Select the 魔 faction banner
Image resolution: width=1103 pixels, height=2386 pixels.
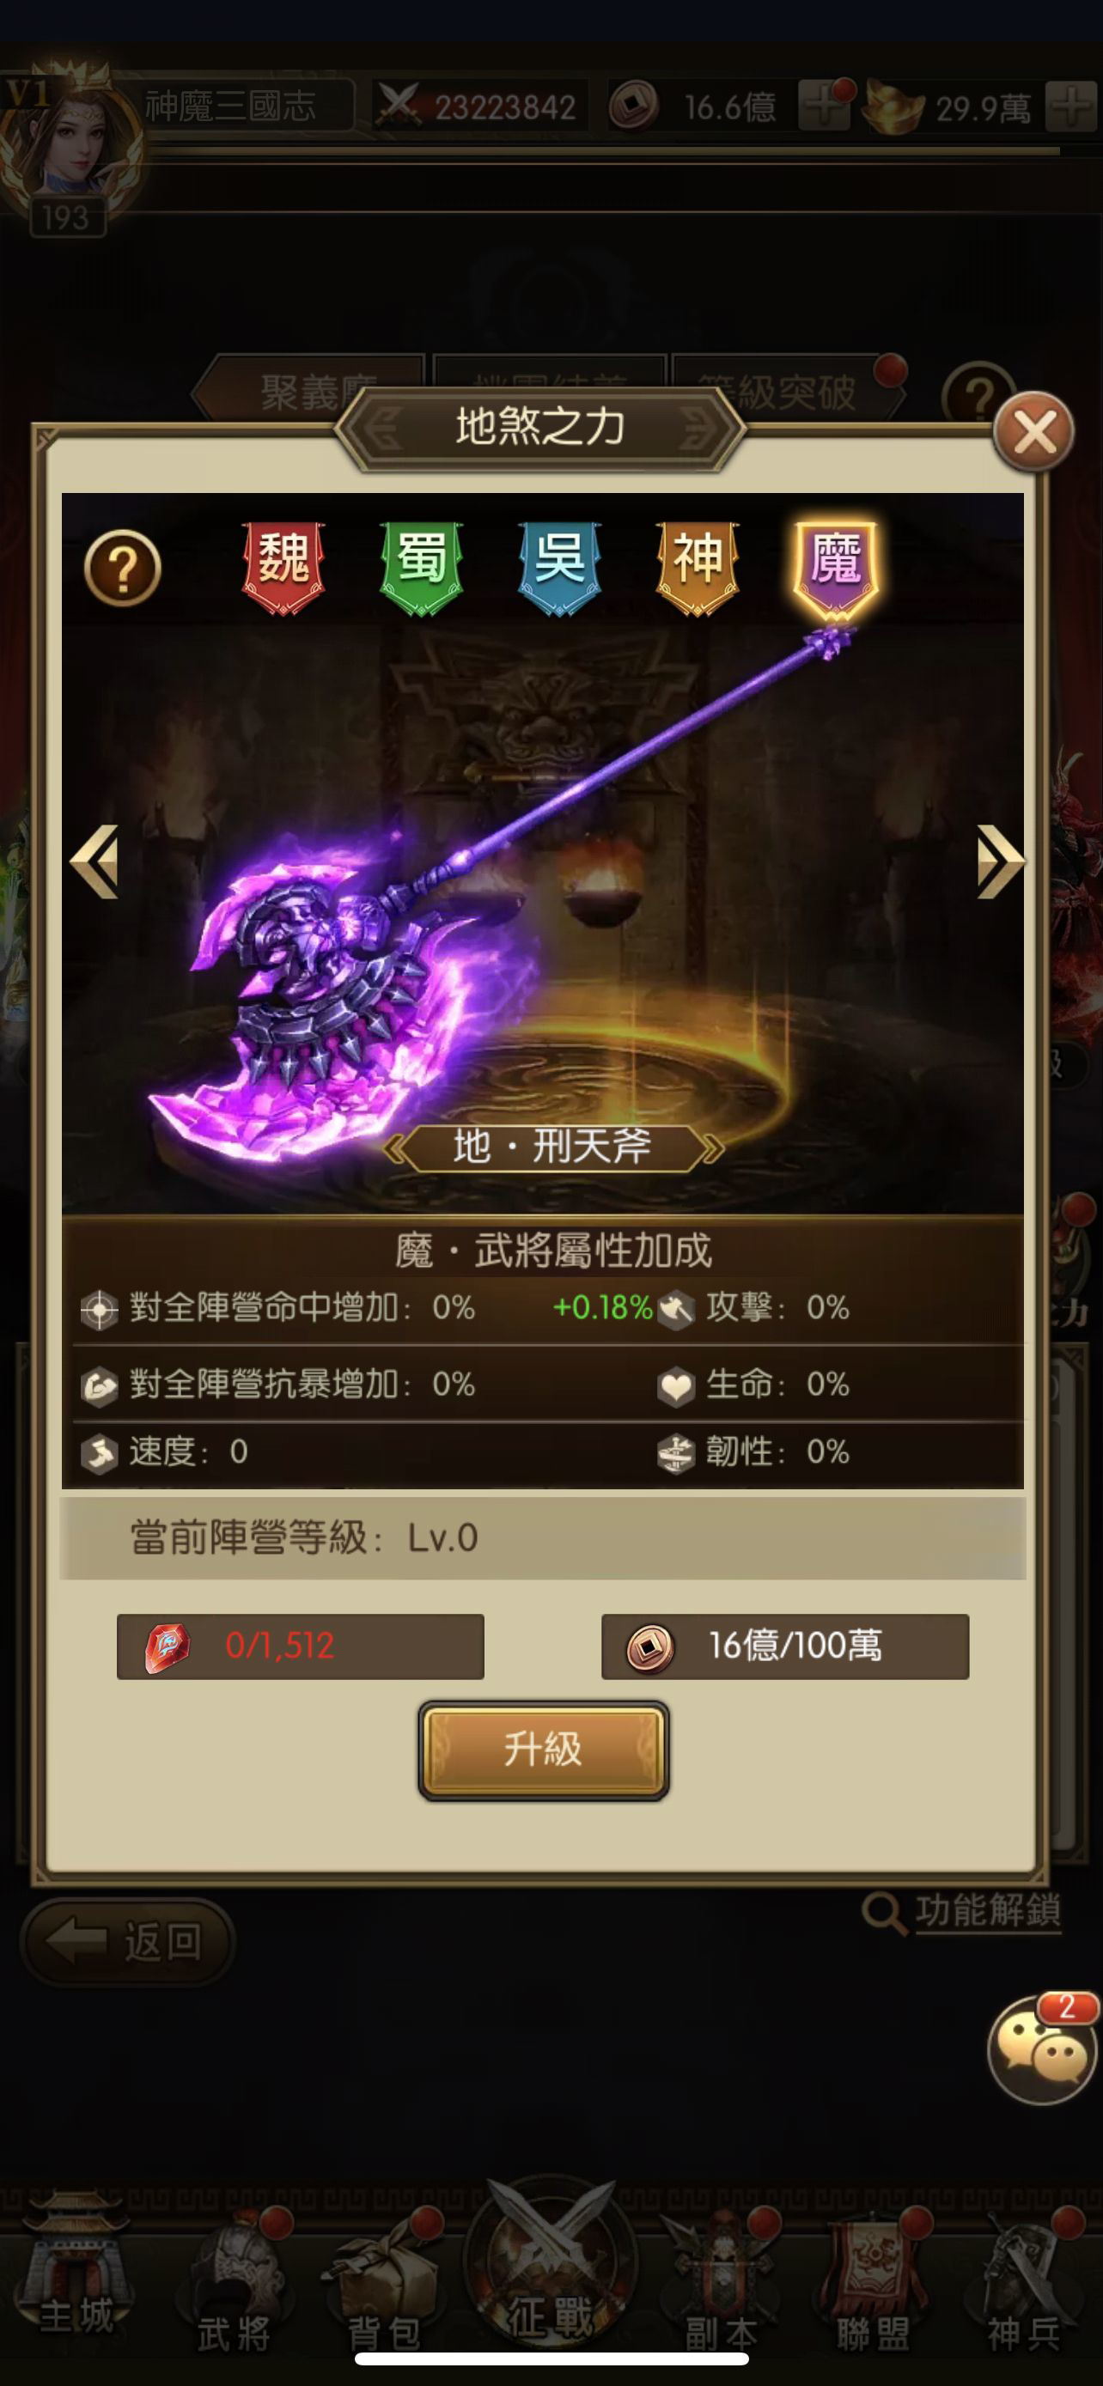click(837, 567)
